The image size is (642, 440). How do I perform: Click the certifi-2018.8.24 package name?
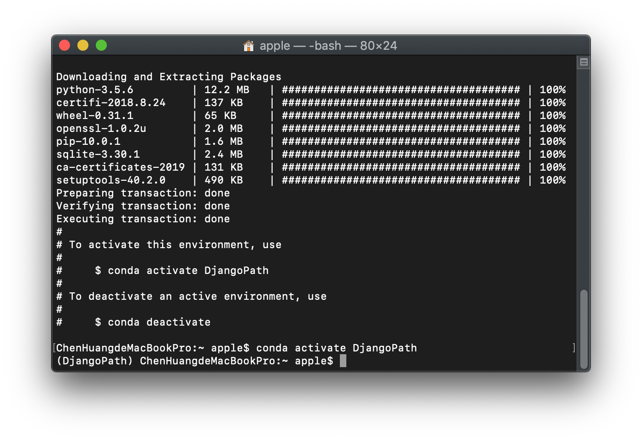[x=111, y=102]
